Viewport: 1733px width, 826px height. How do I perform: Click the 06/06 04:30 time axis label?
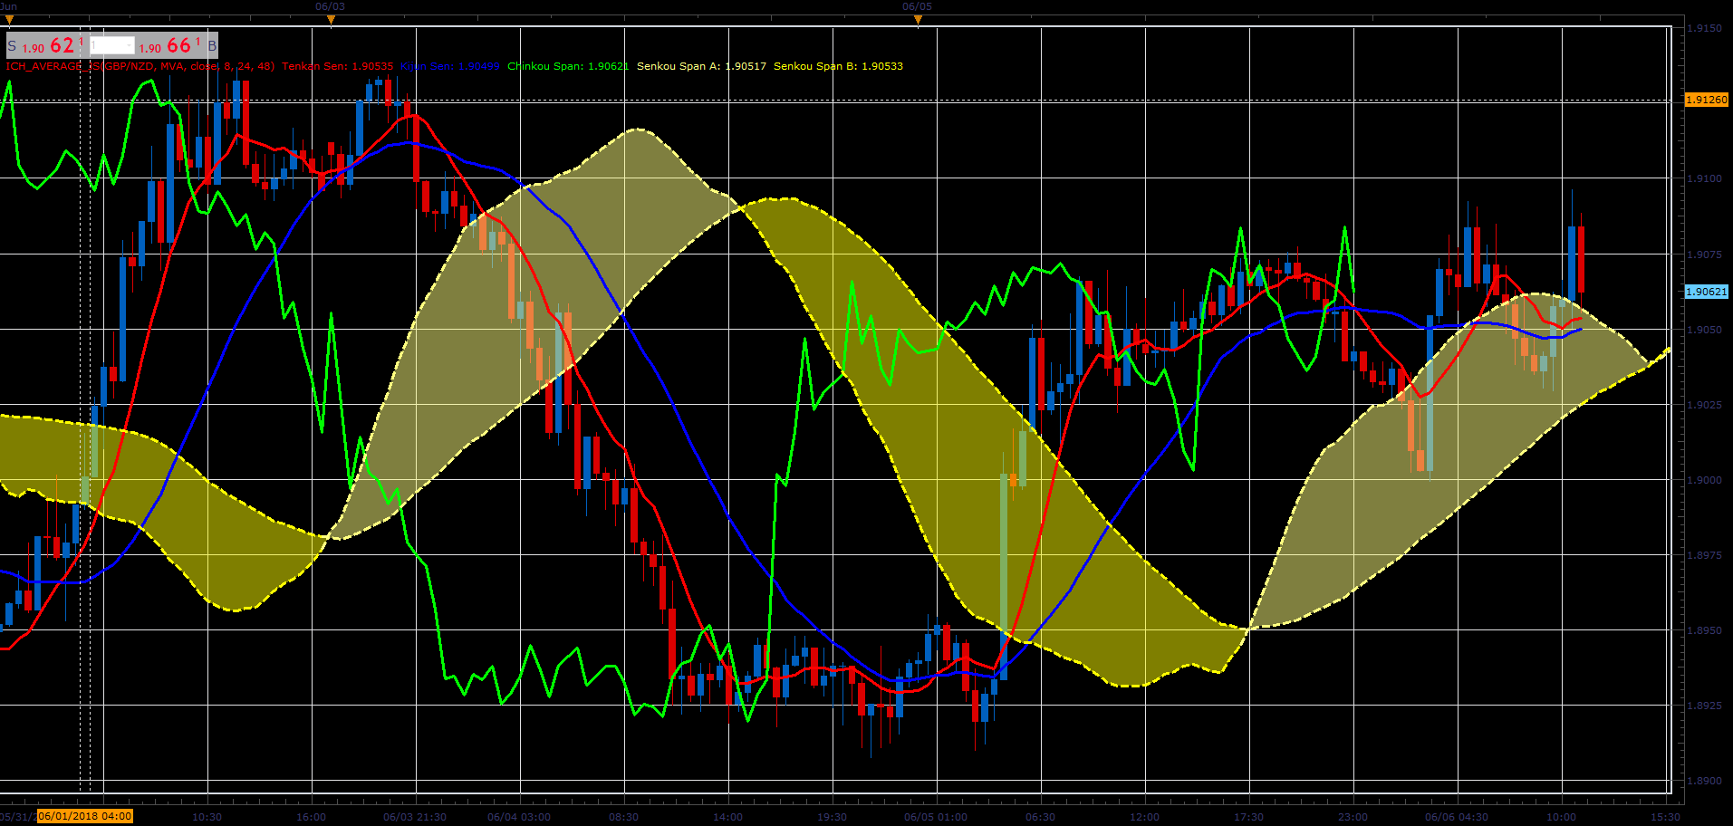pyautogui.click(x=1457, y=817)
